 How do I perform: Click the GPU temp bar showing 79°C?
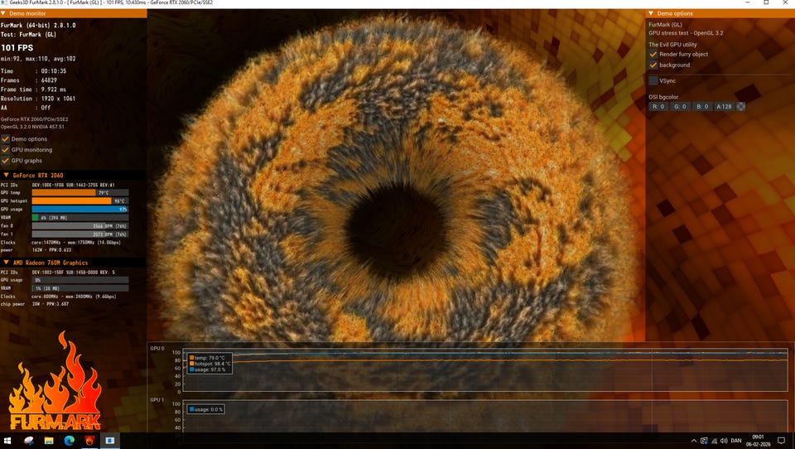[x=80, y=193]
